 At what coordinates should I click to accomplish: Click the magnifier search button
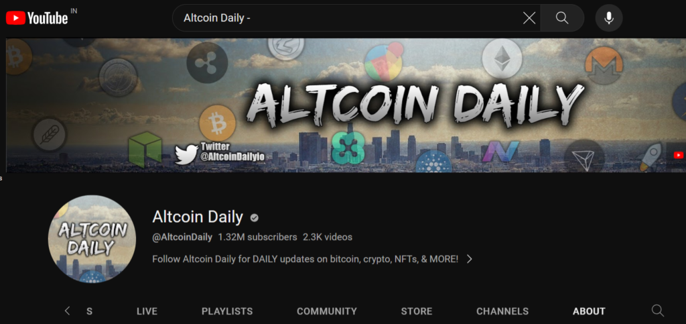562,18
